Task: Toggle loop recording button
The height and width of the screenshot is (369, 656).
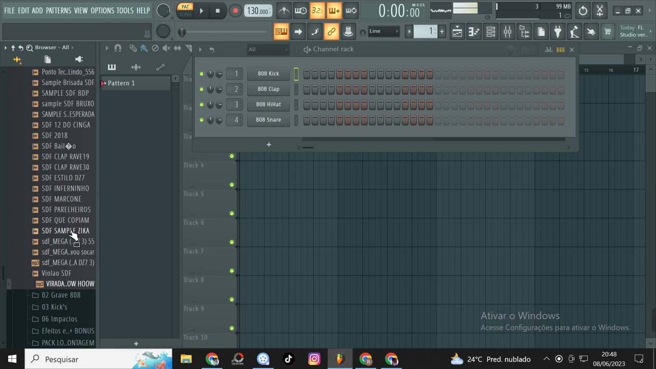Action: pyautogui.click(x=351, y=10)
